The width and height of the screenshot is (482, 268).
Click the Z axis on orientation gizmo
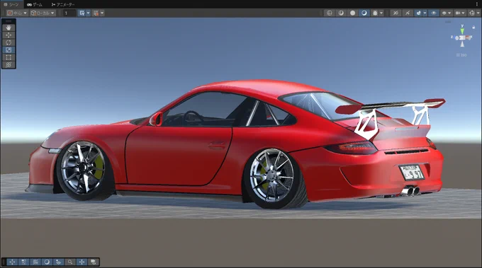455,37
